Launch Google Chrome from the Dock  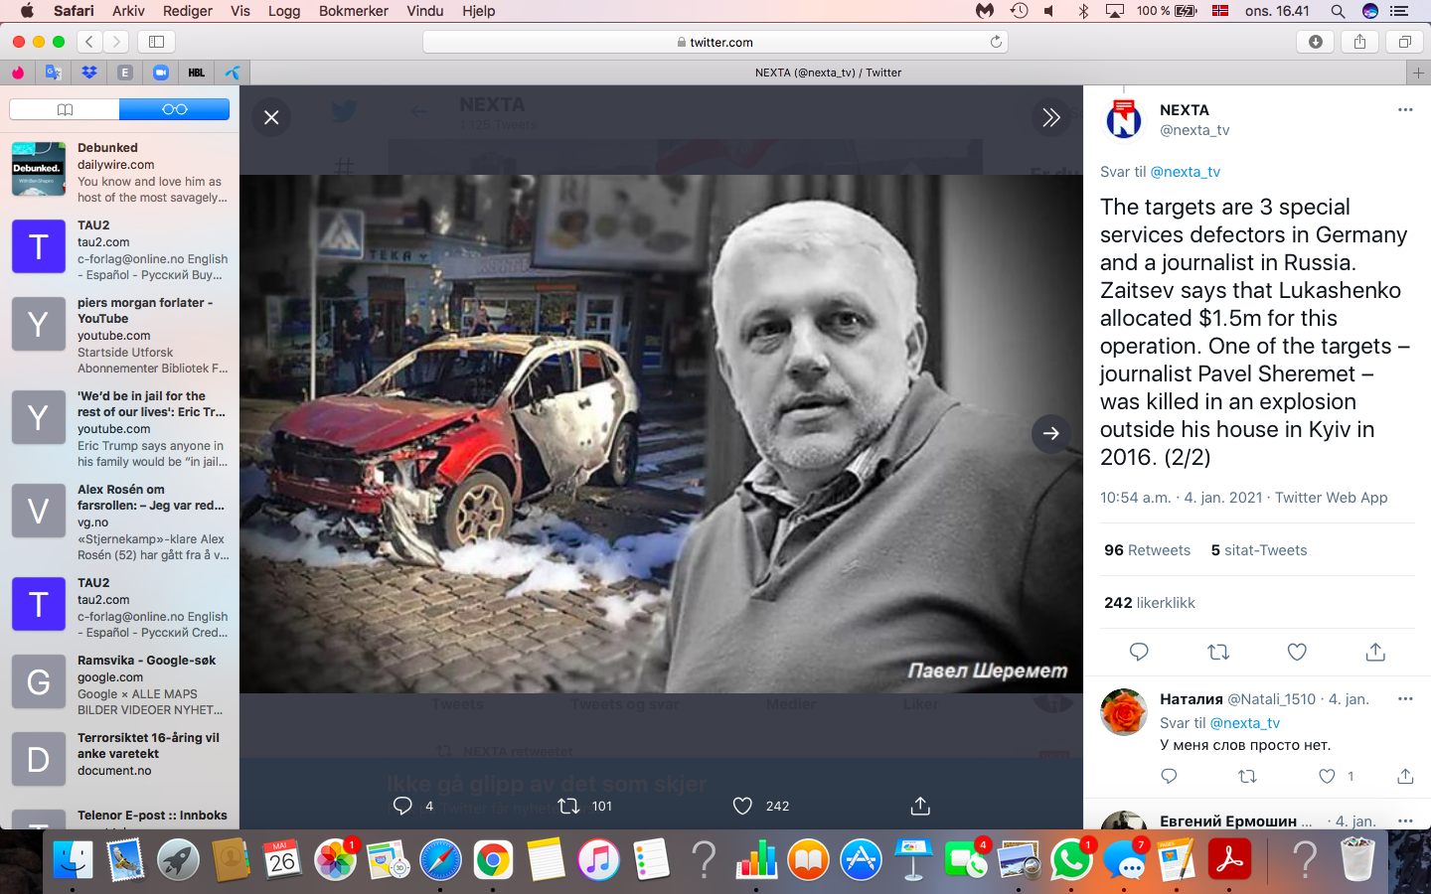pos(493,859)
